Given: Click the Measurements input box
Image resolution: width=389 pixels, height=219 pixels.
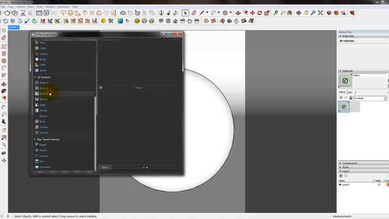Looking at the screenshot, I should click(371, 217).
